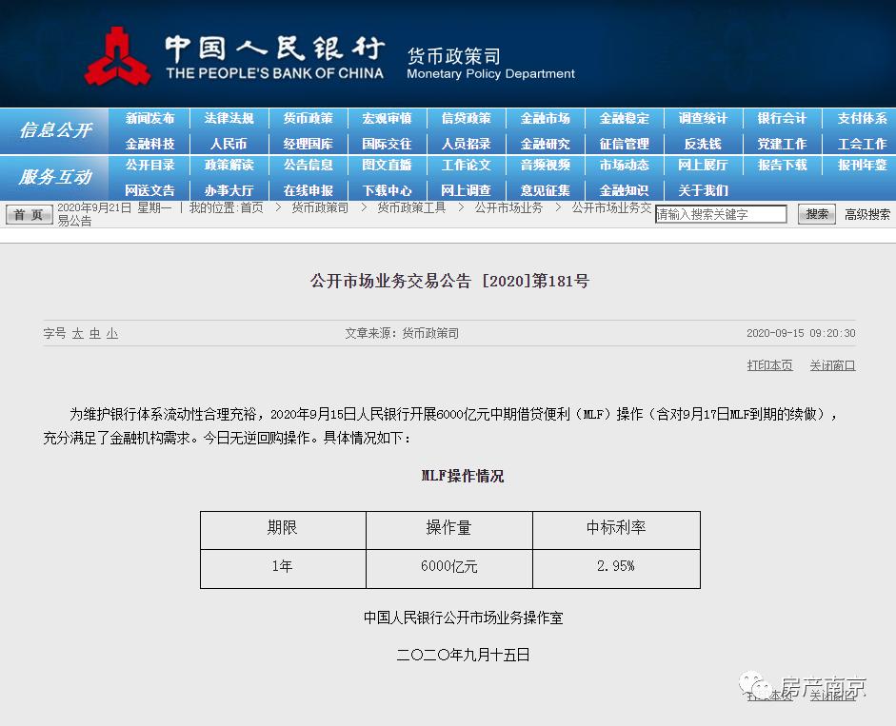Open the 新闻发布 menu item
The height and width of the screenshot is (726, 896).
pyautogui.click(x=151, y=118)
